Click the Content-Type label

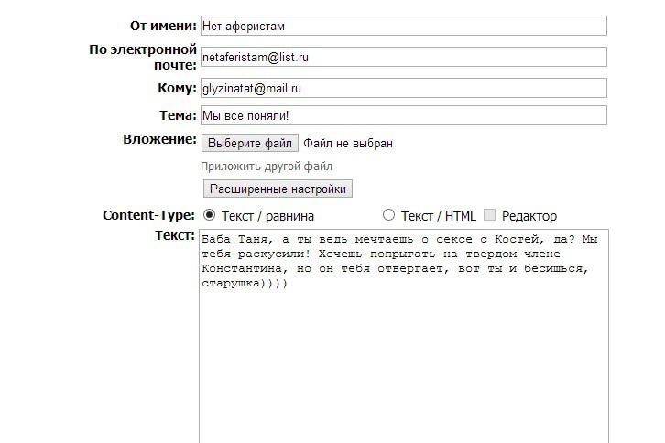[x=148, y=215]
